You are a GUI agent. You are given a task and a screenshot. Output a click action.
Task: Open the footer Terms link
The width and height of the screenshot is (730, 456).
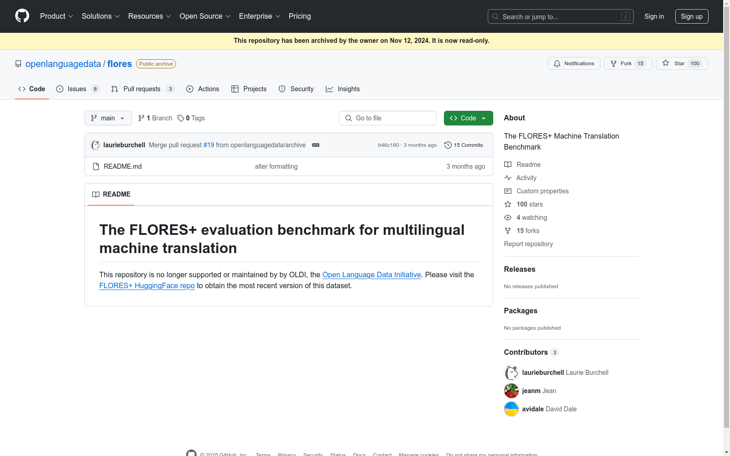tap(263, 455)
